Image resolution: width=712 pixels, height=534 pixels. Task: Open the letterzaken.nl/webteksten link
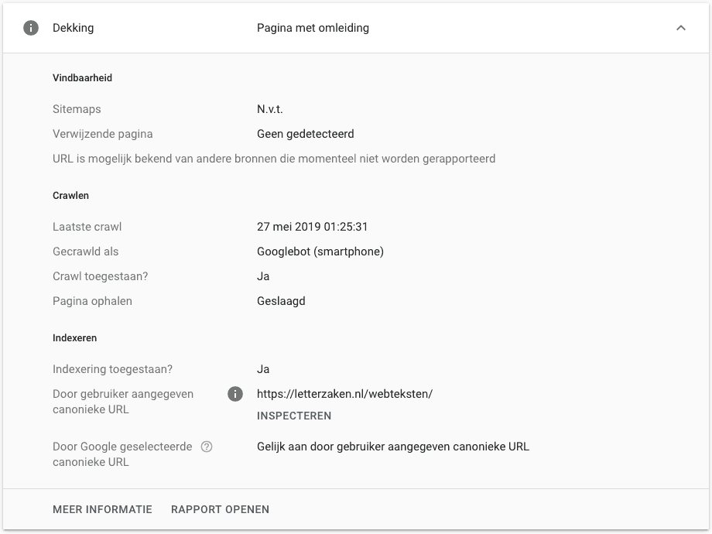point(345,394)
